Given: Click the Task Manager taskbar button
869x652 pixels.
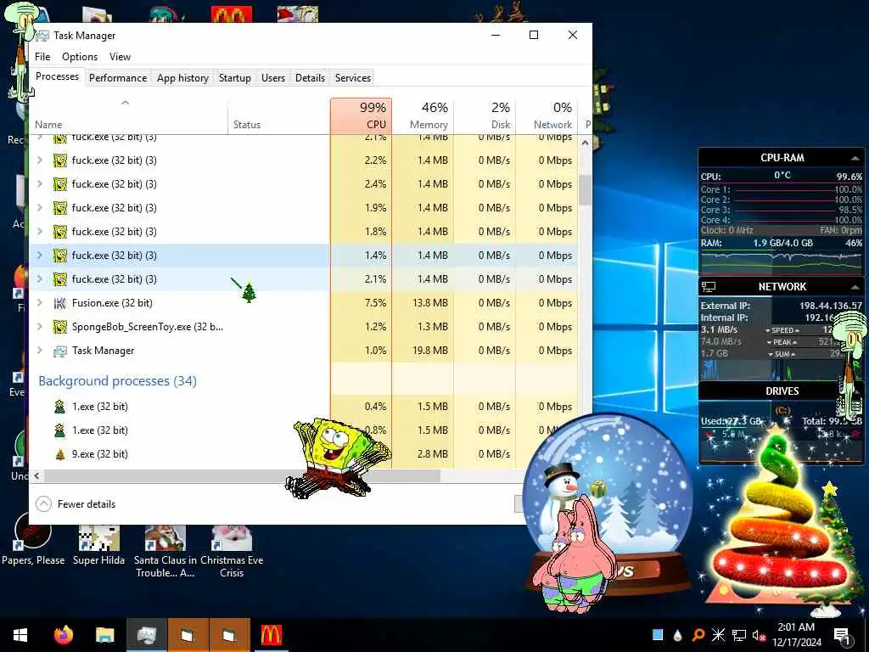Looking at the screenshot, I should 146,635.
